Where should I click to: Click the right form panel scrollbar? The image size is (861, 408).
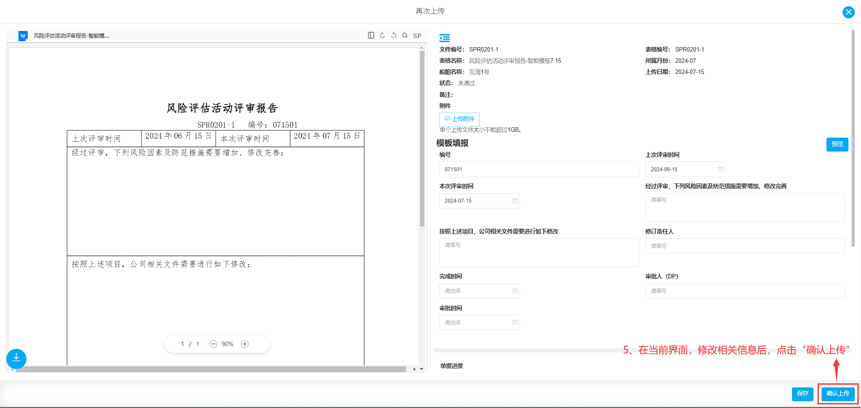[853, 138]
